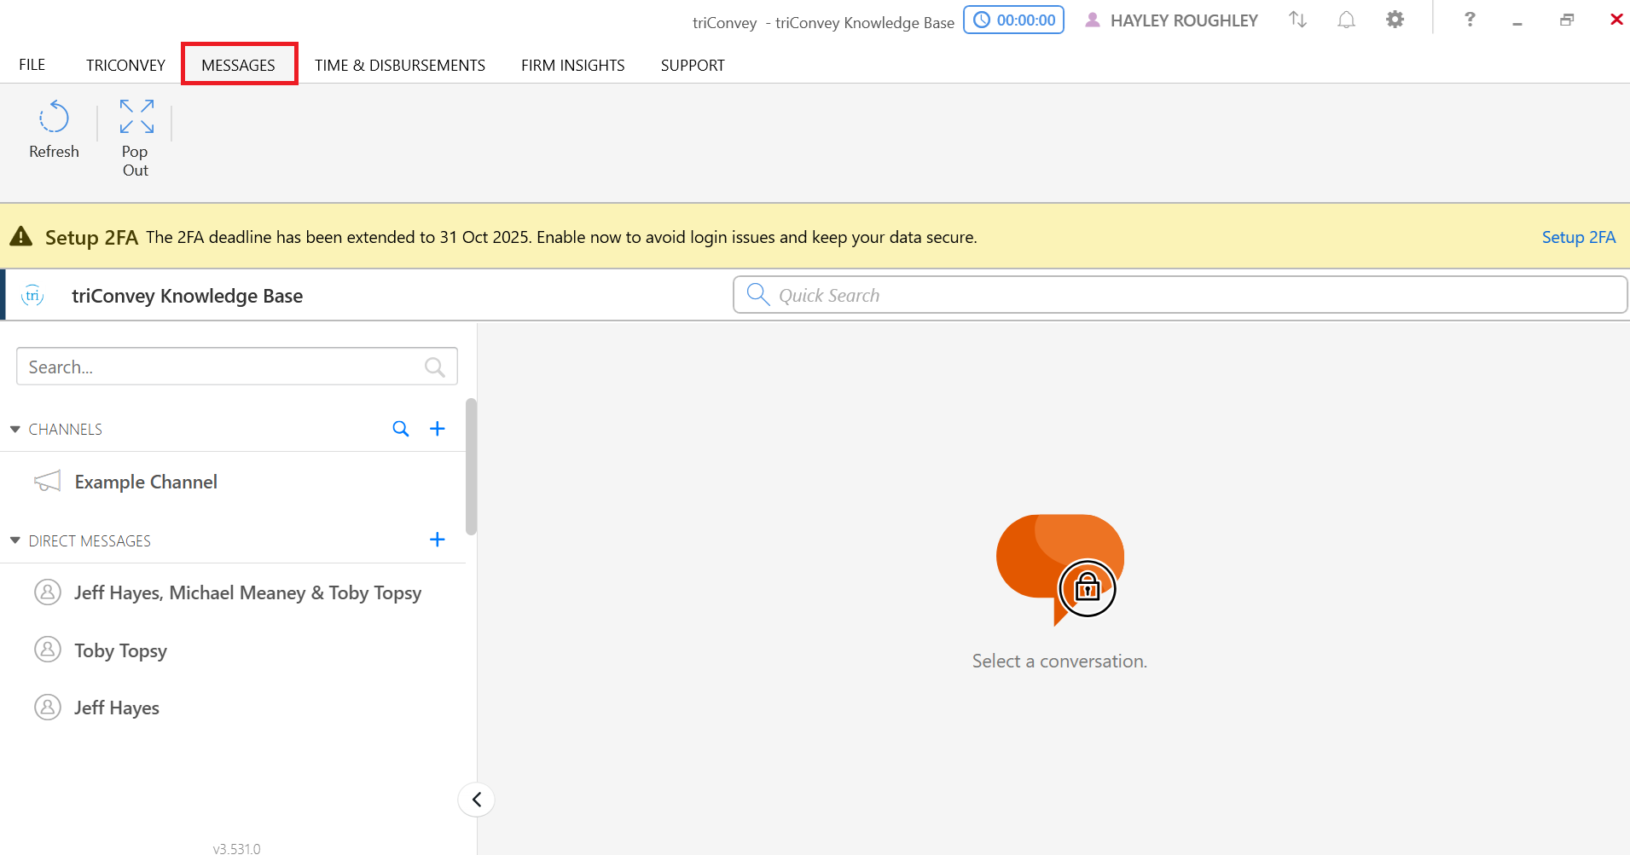Click the magnifier in the messages search box
The width and height of the screenshot is (1630, 855).
tap(435, 367)
